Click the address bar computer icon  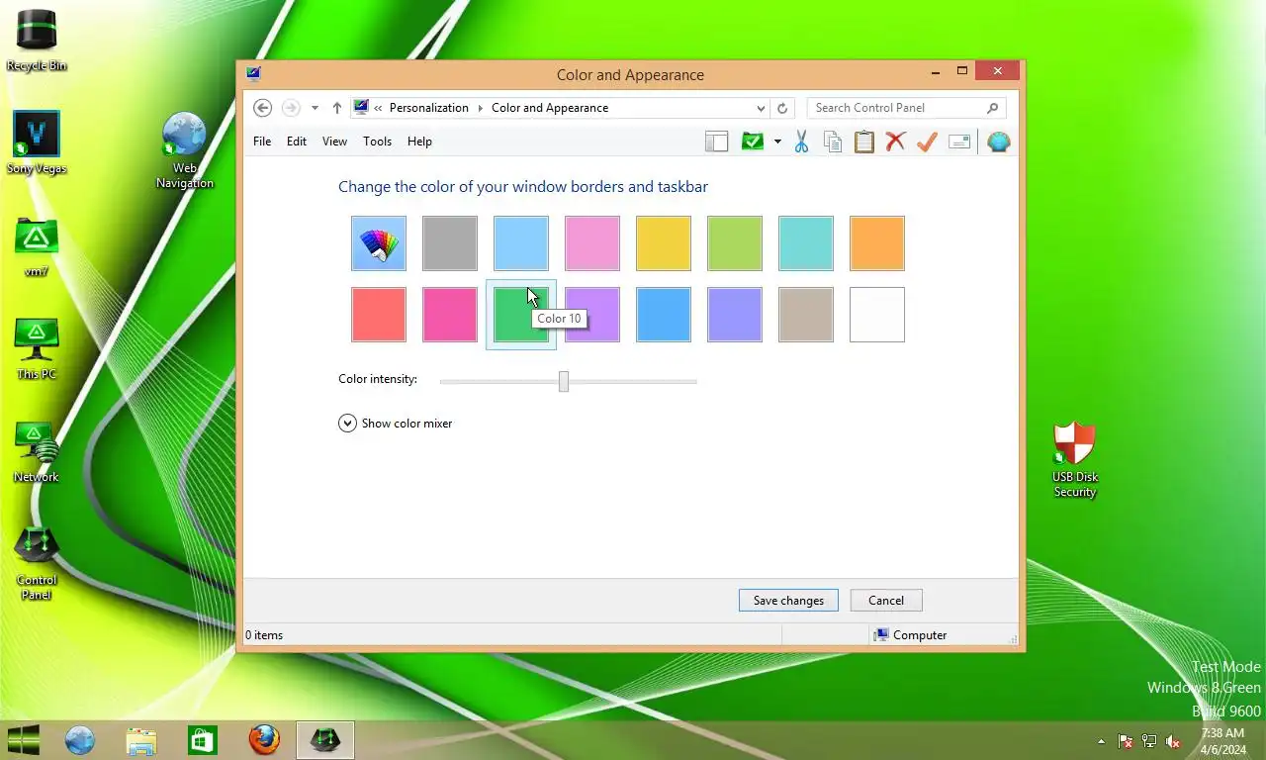tap(361, 107)
